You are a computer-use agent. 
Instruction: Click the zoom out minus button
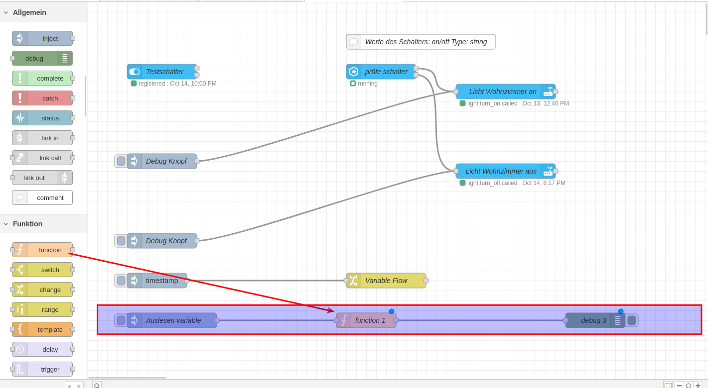679,386
